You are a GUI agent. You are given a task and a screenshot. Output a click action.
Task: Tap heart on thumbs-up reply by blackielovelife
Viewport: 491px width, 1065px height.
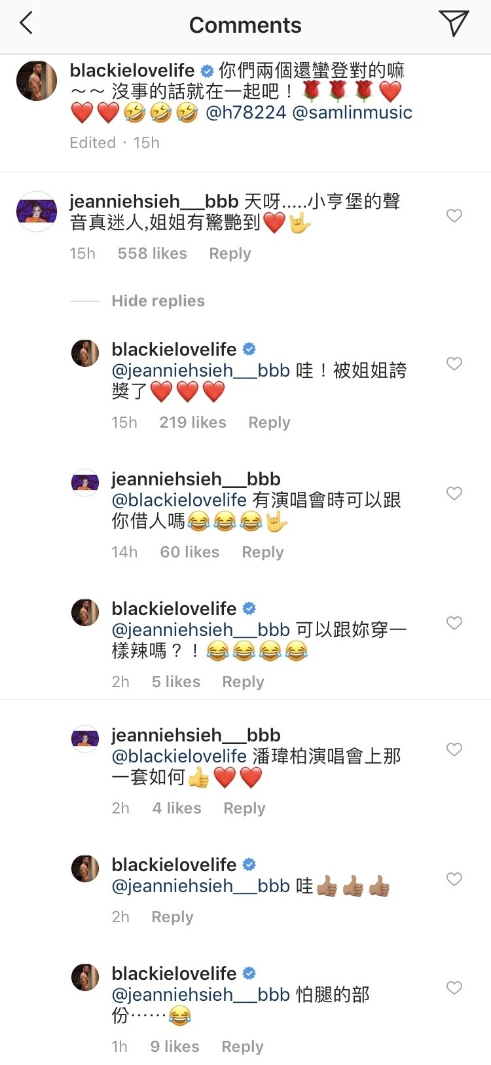[454, 879]
